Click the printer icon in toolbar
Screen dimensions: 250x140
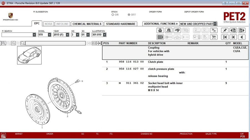[160, 30]
